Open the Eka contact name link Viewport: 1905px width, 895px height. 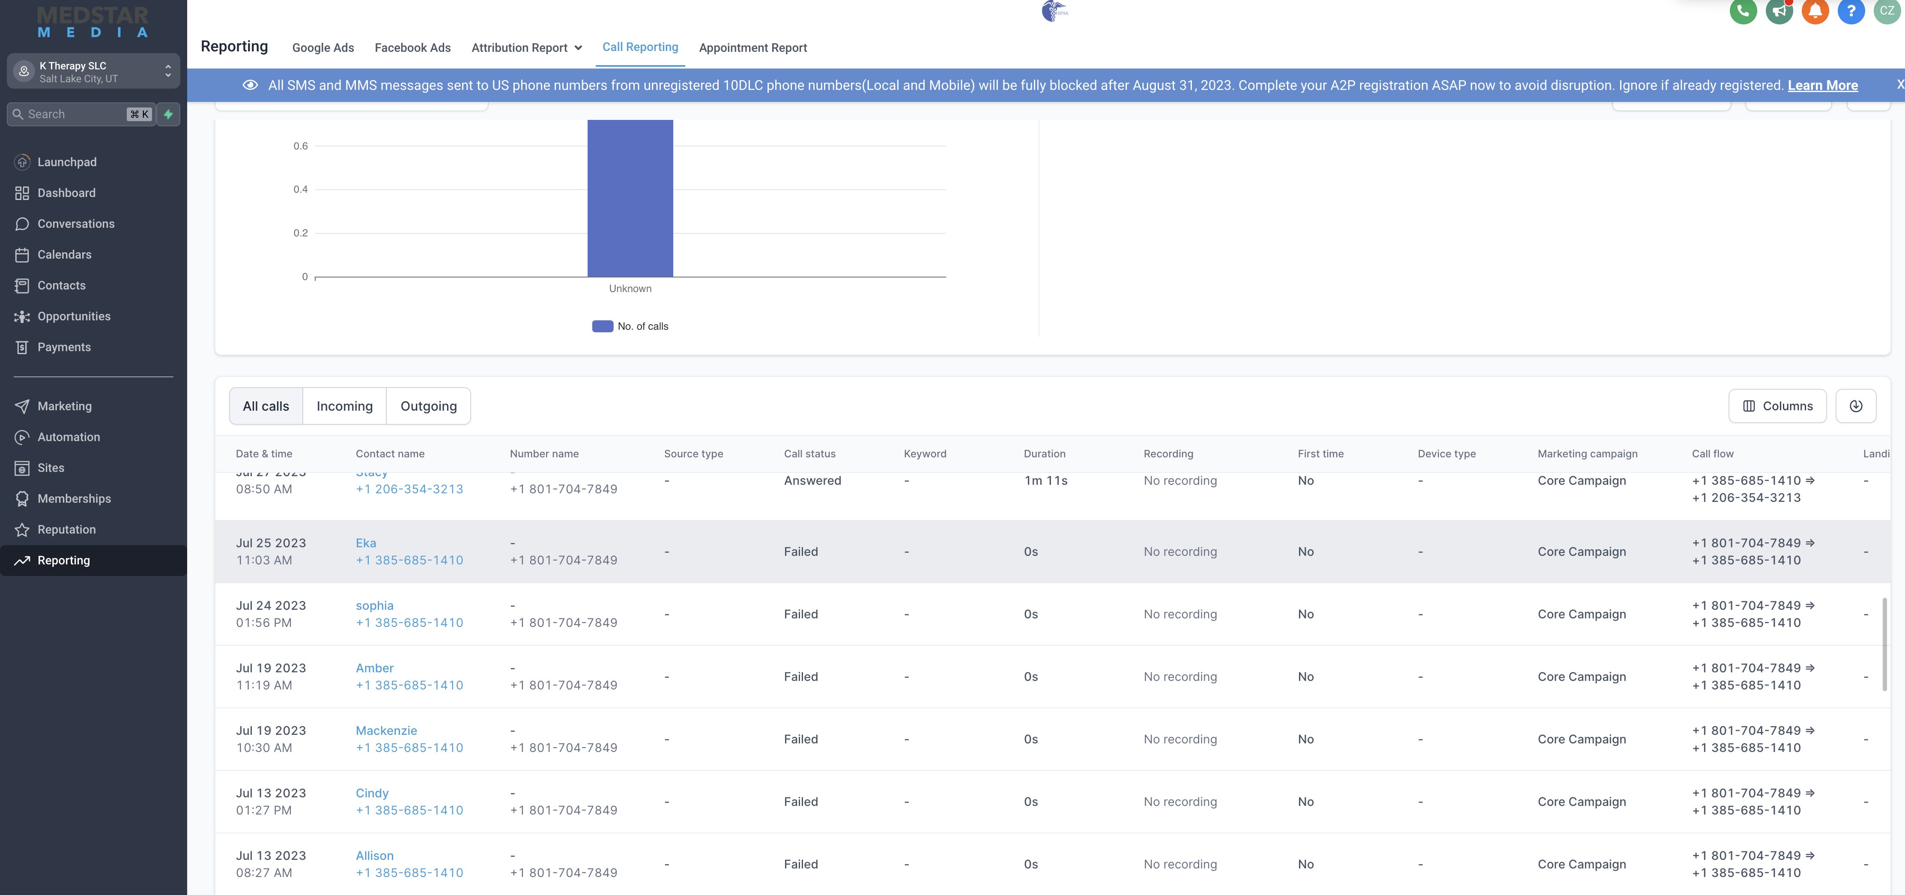(366, 543)
